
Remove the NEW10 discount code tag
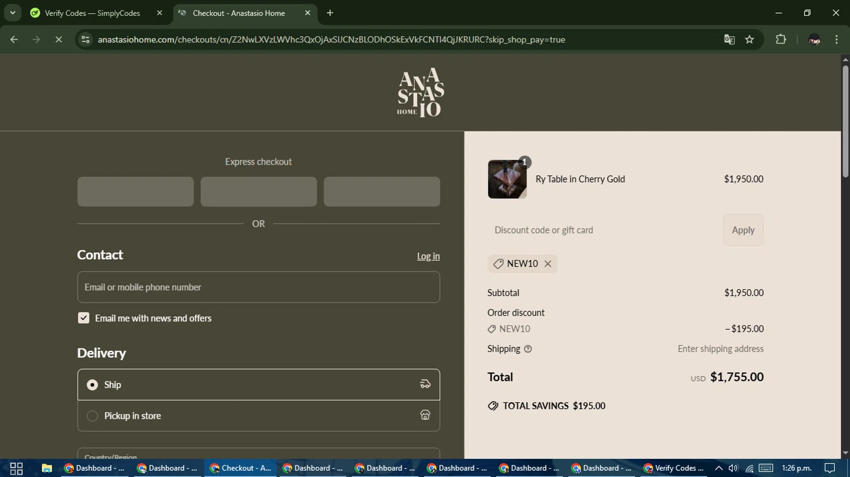coord(548,264)
